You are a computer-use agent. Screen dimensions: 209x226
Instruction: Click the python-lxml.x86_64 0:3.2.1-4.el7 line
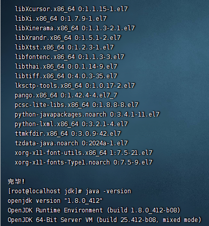pos(72,124)
